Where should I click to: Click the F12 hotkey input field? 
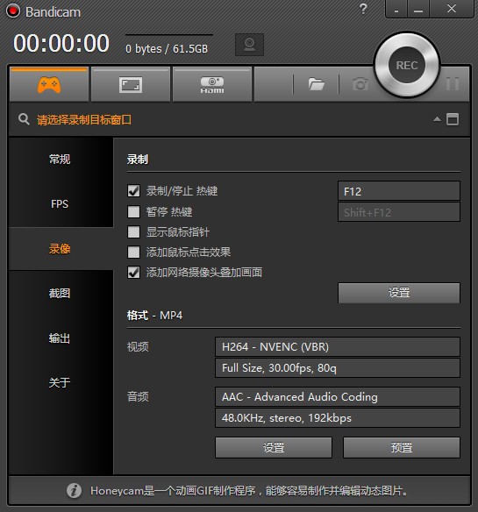coord(399,191)
